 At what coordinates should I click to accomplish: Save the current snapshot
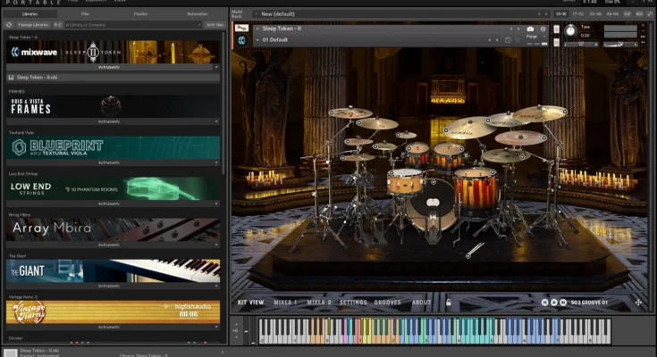coord(508,40)
